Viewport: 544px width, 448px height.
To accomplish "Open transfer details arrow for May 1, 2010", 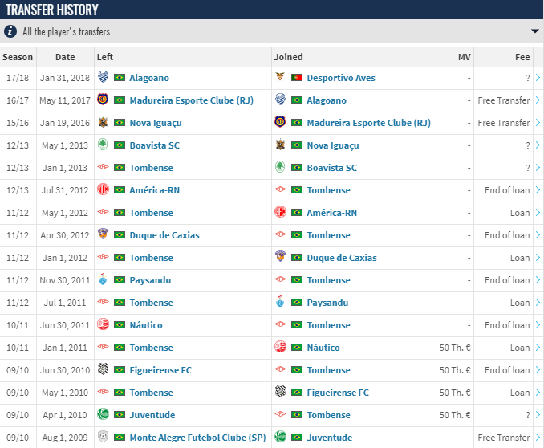I will [538, 393].
